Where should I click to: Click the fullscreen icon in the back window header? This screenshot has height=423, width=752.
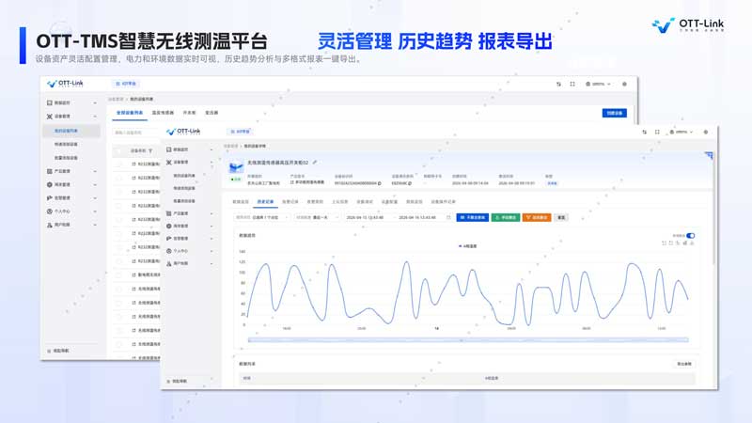[x=572, y=84]
